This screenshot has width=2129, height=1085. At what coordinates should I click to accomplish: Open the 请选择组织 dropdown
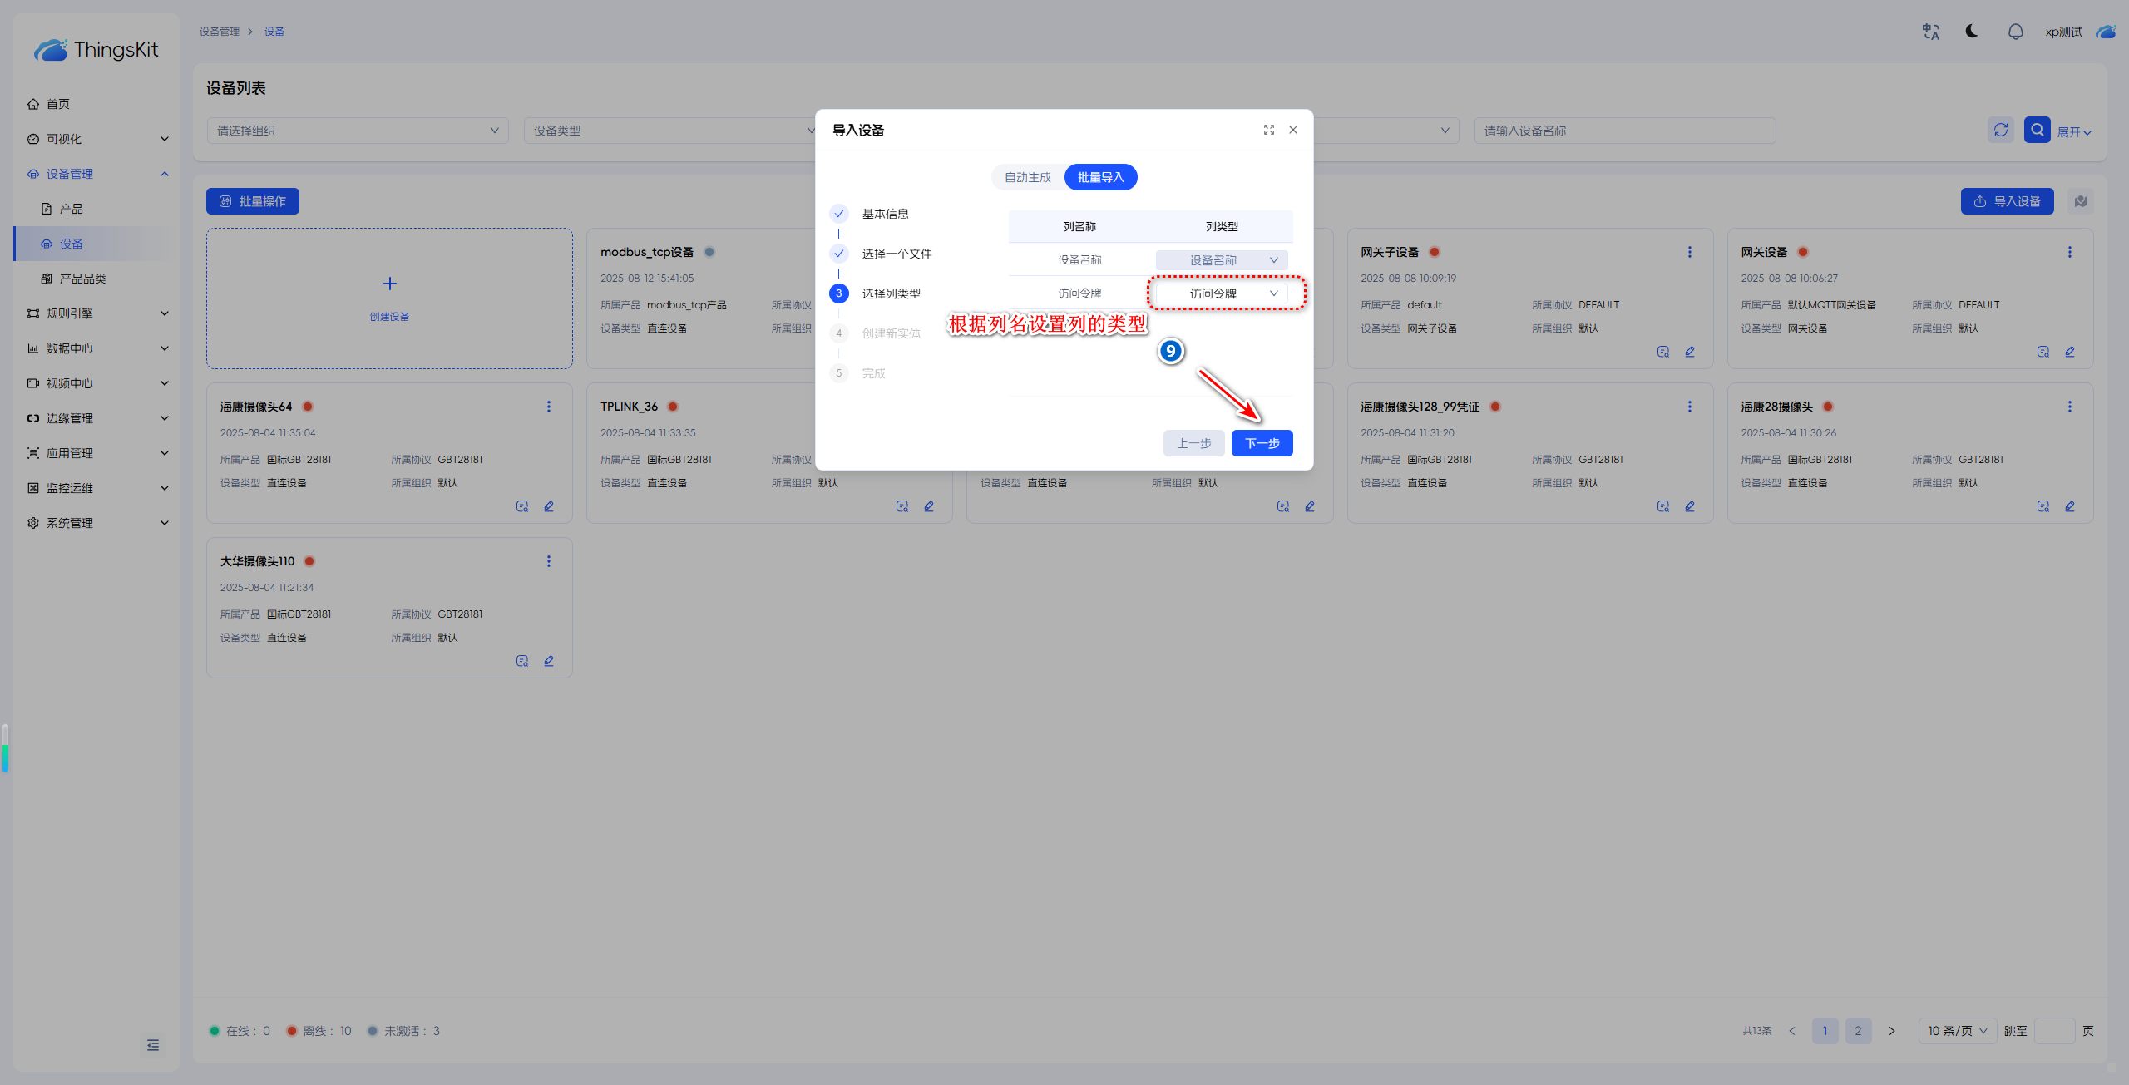[x=357, y=131]
